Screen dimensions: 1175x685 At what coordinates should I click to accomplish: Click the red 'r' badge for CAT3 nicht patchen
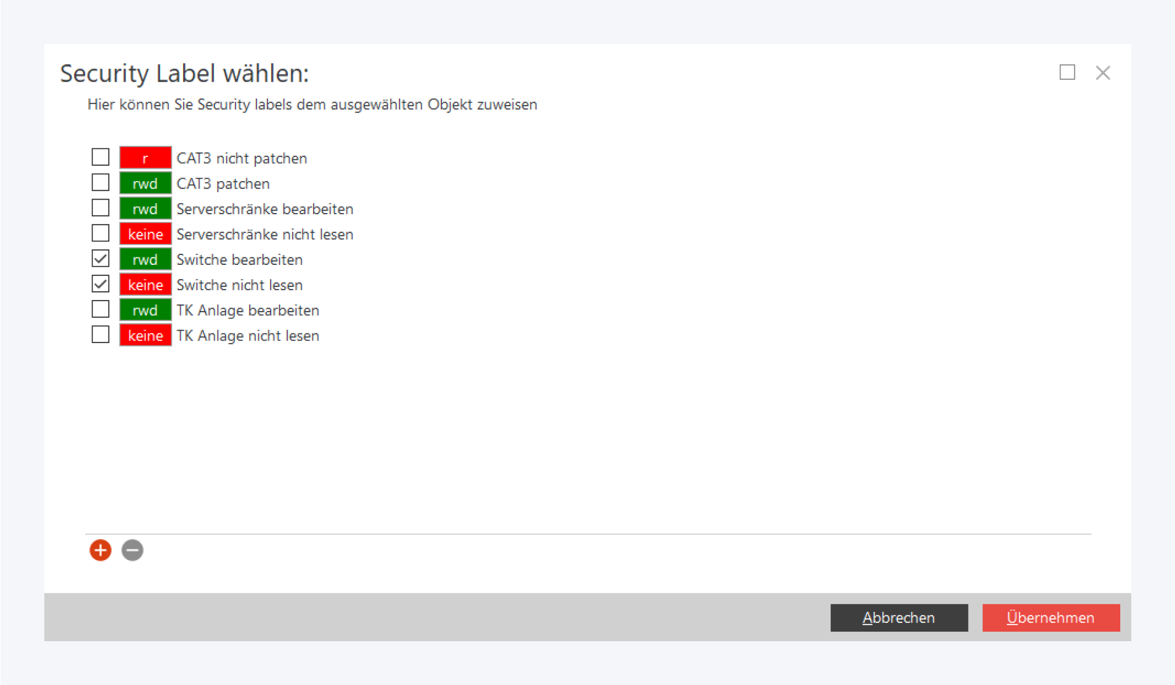145,158
